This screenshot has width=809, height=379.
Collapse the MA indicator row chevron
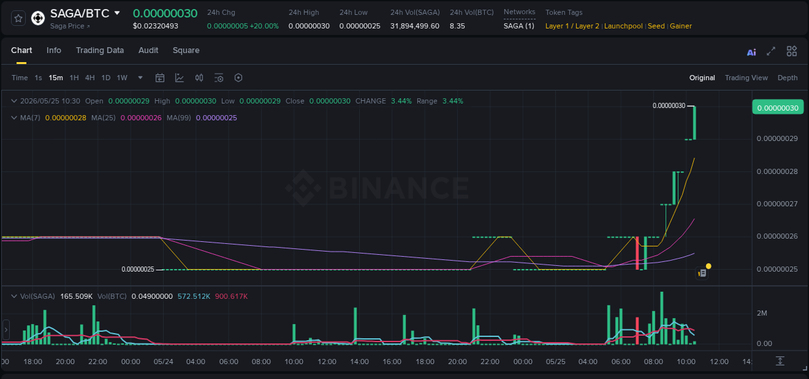[x=14, y=118]
